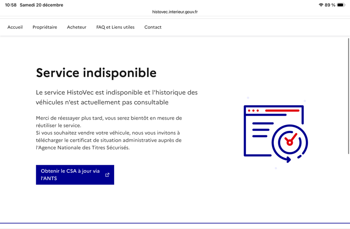Tap the histovec.interieur.gouv.fr address bar
Screen dimensions: 350x229
[x=175, y=12]
